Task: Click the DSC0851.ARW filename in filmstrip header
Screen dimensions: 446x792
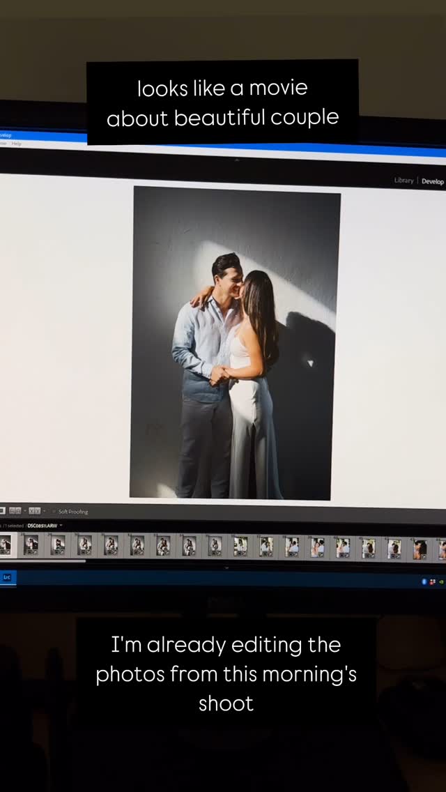Action: [x=43, y=526]
